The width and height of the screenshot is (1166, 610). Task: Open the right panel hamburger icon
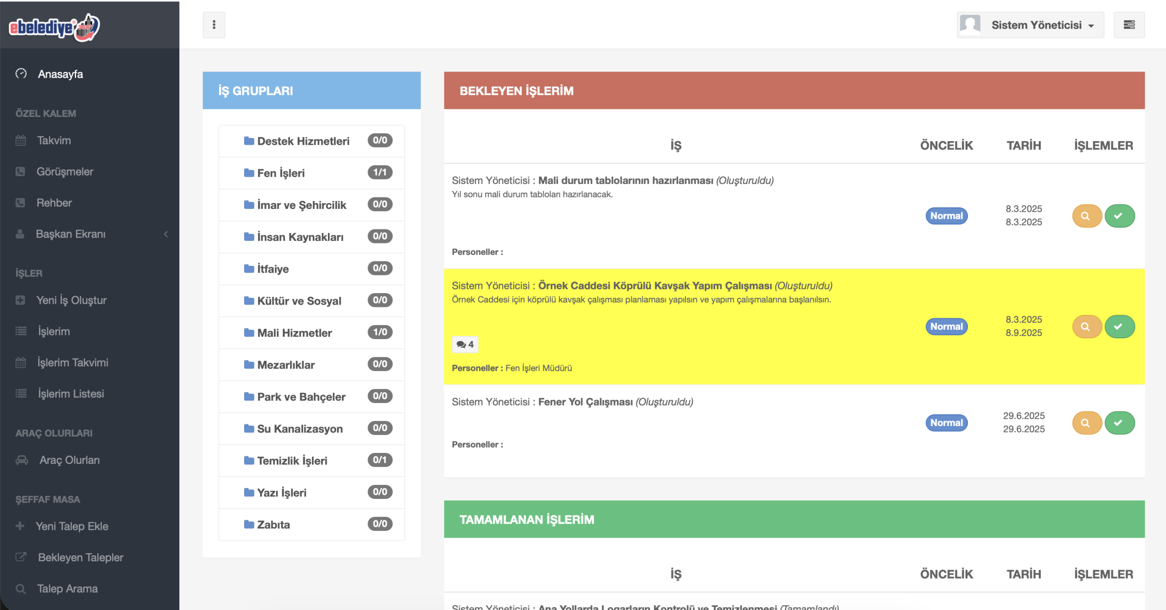[1129, 25]
